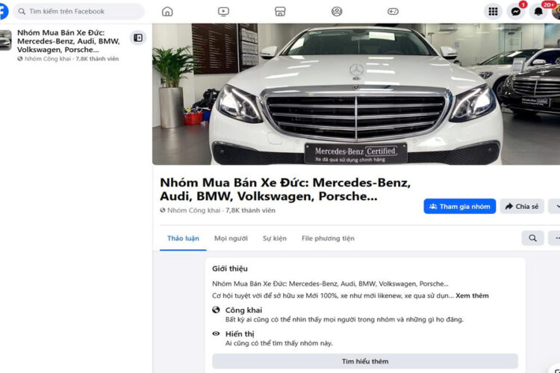
Task: Click the group cover photo of Mercedes
Action: click(x=356, y=94)
